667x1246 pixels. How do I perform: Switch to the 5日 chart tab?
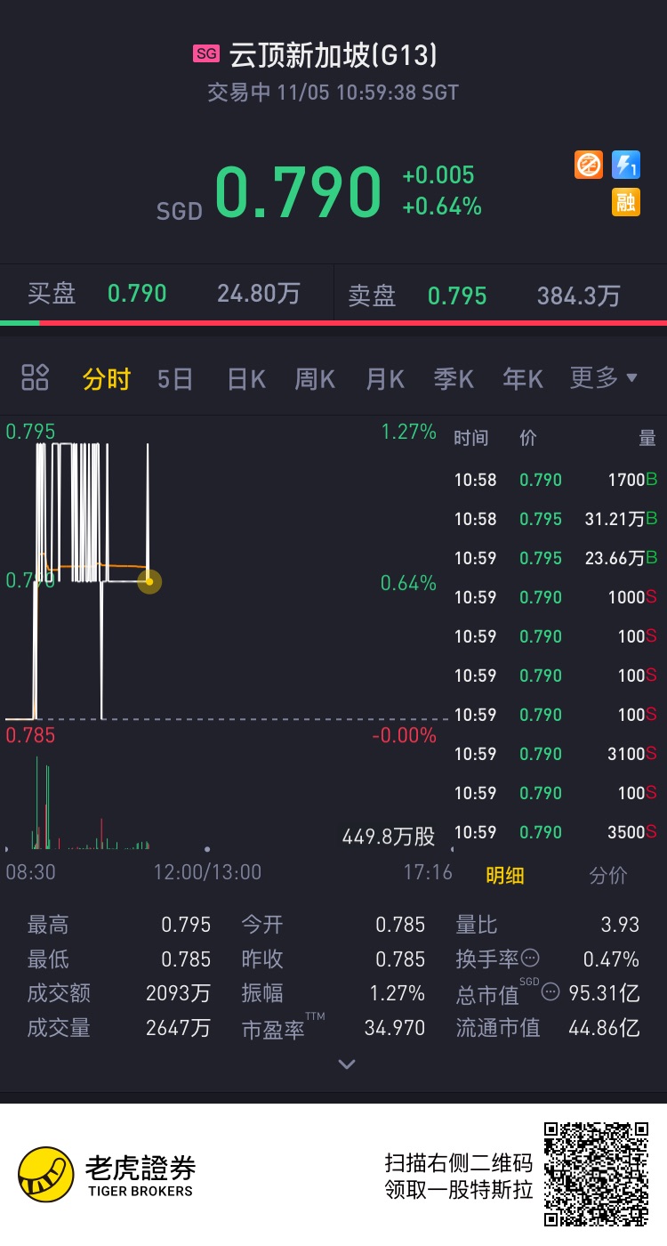click(x=175, y=379)
